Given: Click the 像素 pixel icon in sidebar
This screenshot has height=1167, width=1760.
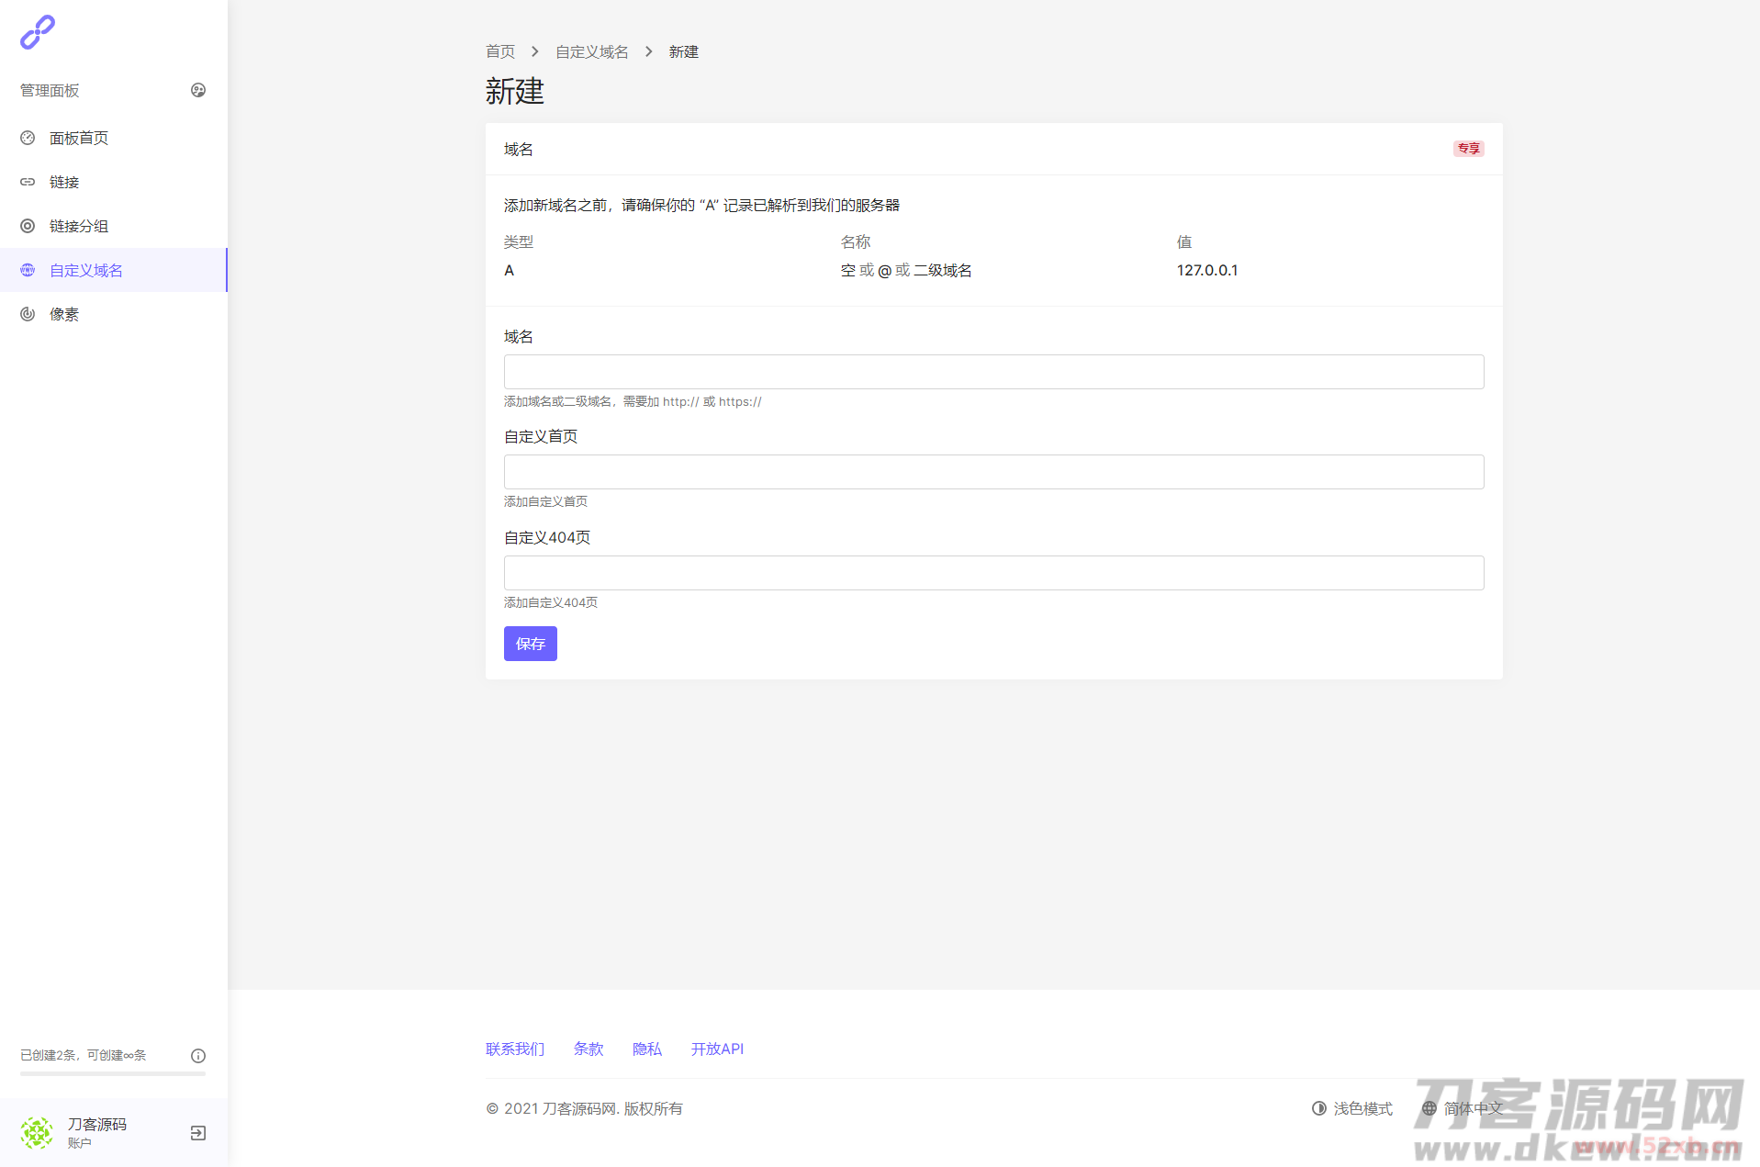Looking at the screenshot, I should point(28,314).
